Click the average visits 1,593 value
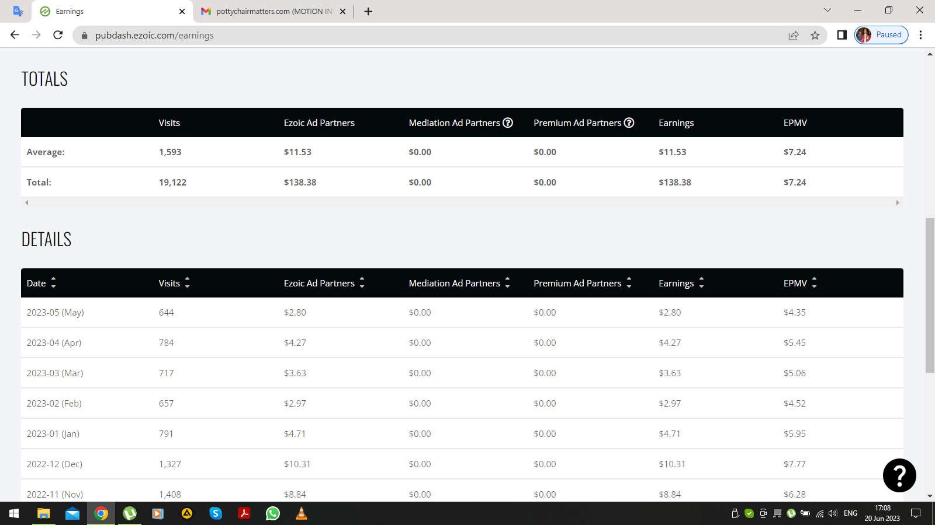Screen dimensions: 935x525 (170, 152)
